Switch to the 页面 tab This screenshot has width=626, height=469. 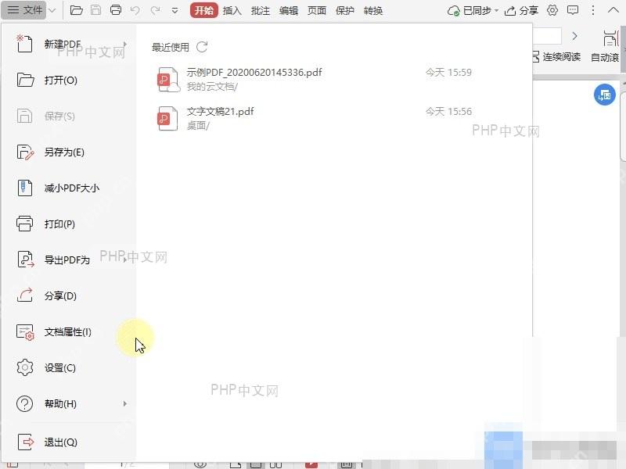point(317,11)
